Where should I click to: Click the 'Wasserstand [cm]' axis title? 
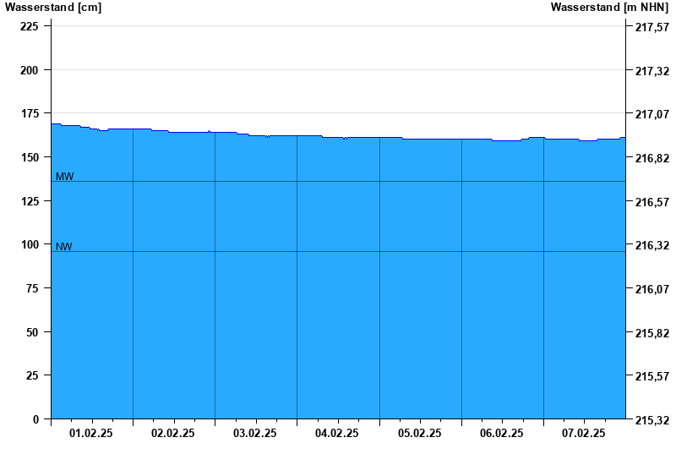click(53, 8)
